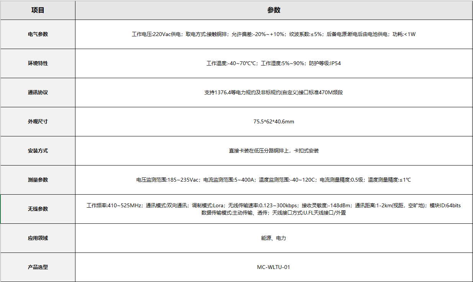The image size is (473, 282).
Task: Click the 能源、电力 cell
Action: point(273,238)
